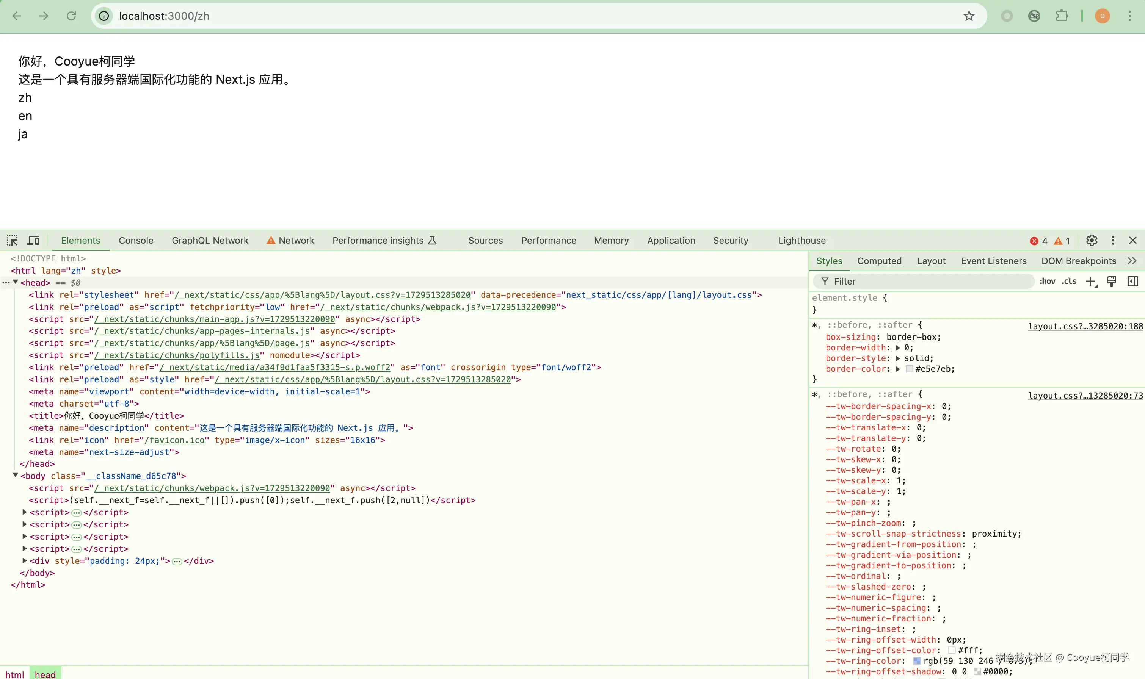Open the favicon.ico link
Image resolution: width=1145 pixels, height=679 pixels.
click(x=175, y=440)
